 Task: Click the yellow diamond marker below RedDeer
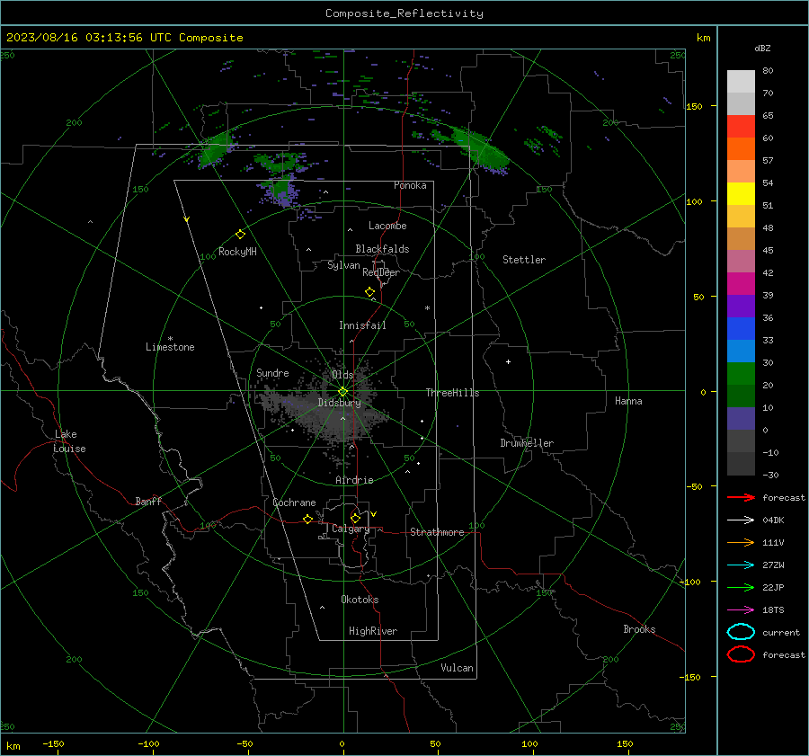[369, 292]
